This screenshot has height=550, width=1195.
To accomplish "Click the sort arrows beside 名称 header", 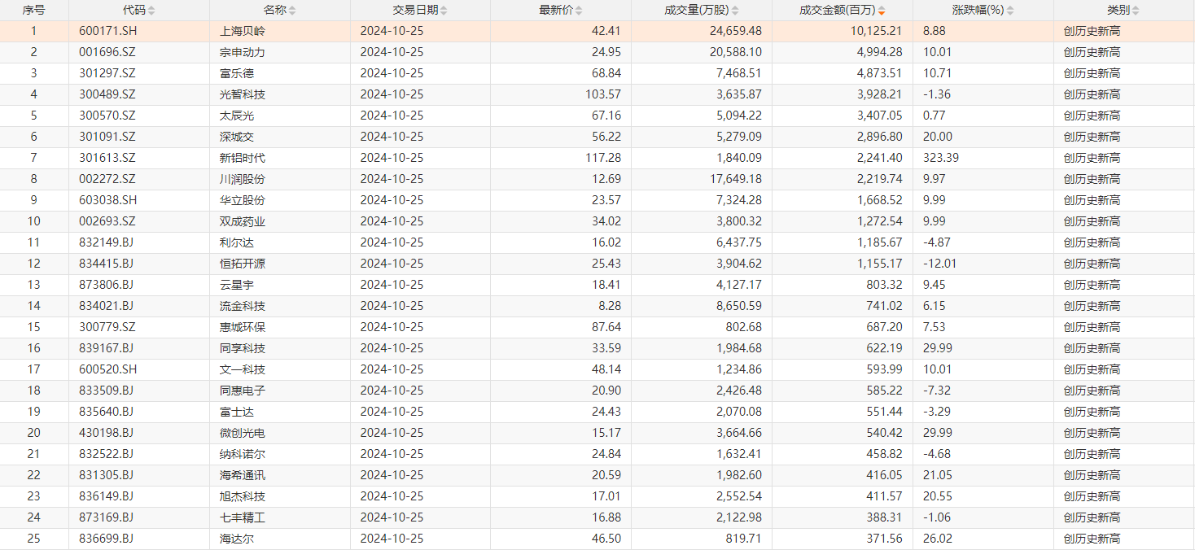I will pyautogui.click(x=292, y=11).
